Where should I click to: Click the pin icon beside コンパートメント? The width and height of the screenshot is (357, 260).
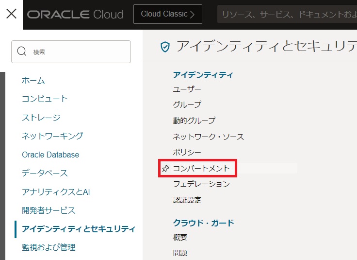[166, 169]
